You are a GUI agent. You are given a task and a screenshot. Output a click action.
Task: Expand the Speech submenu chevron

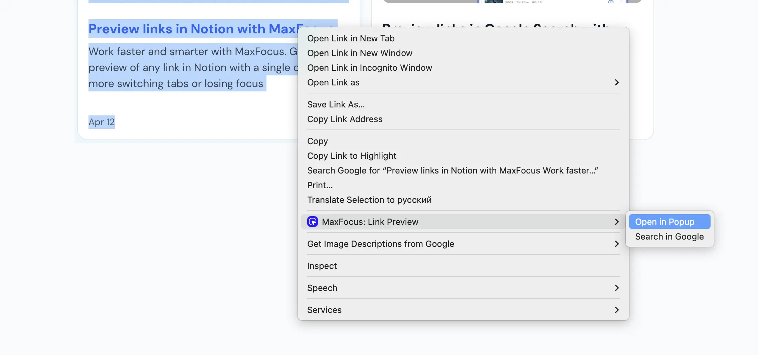coord(617,288)
